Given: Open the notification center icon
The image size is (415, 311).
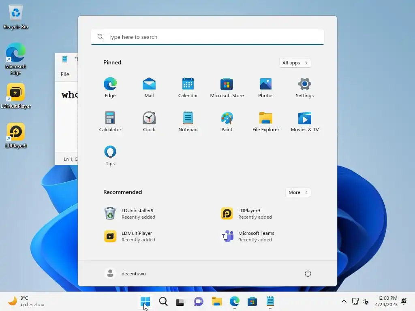Looking at the screenshot, I should pyautogui.click(x=404, y=301).
